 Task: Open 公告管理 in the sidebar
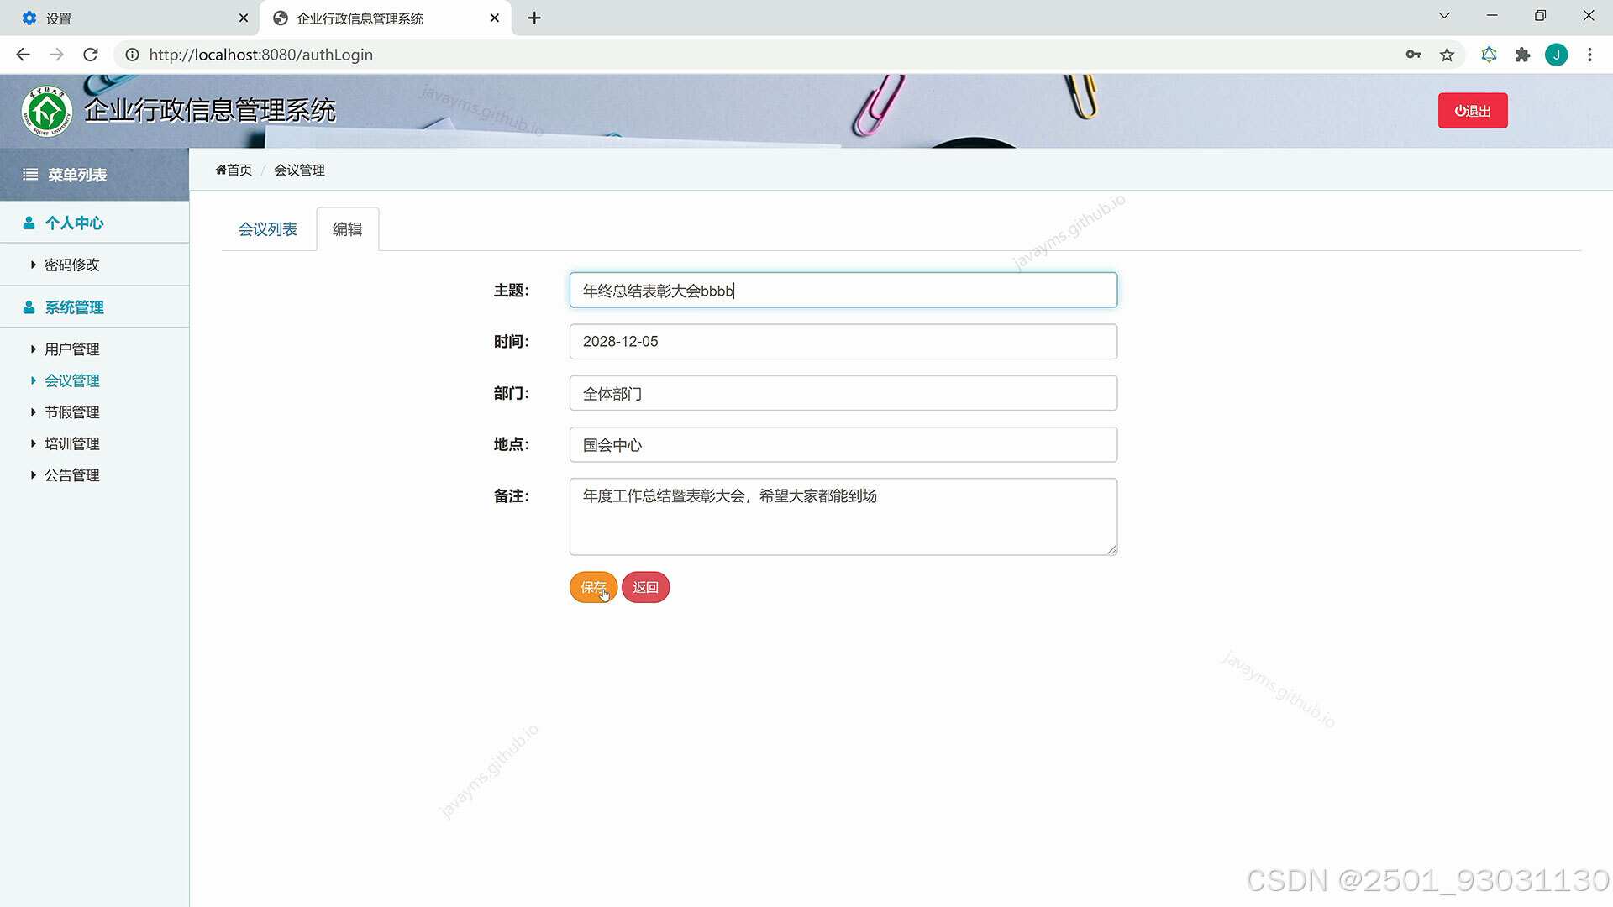click(71, 475)
